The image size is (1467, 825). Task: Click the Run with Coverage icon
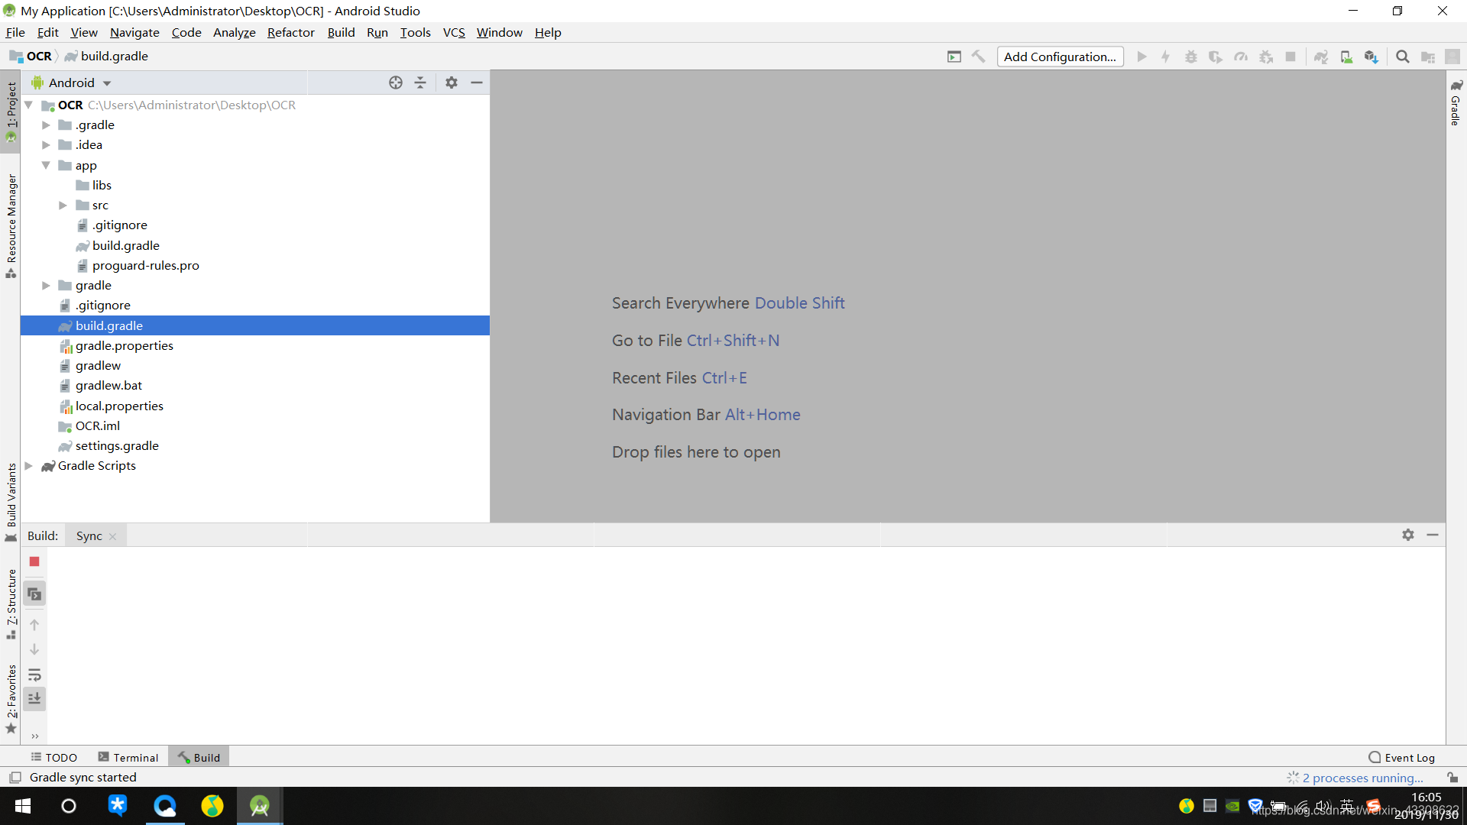coord(1216,57)
